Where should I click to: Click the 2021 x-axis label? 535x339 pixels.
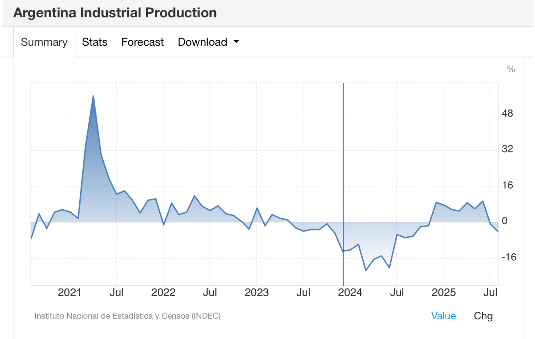pyautogui.click(x=69, y=292)
